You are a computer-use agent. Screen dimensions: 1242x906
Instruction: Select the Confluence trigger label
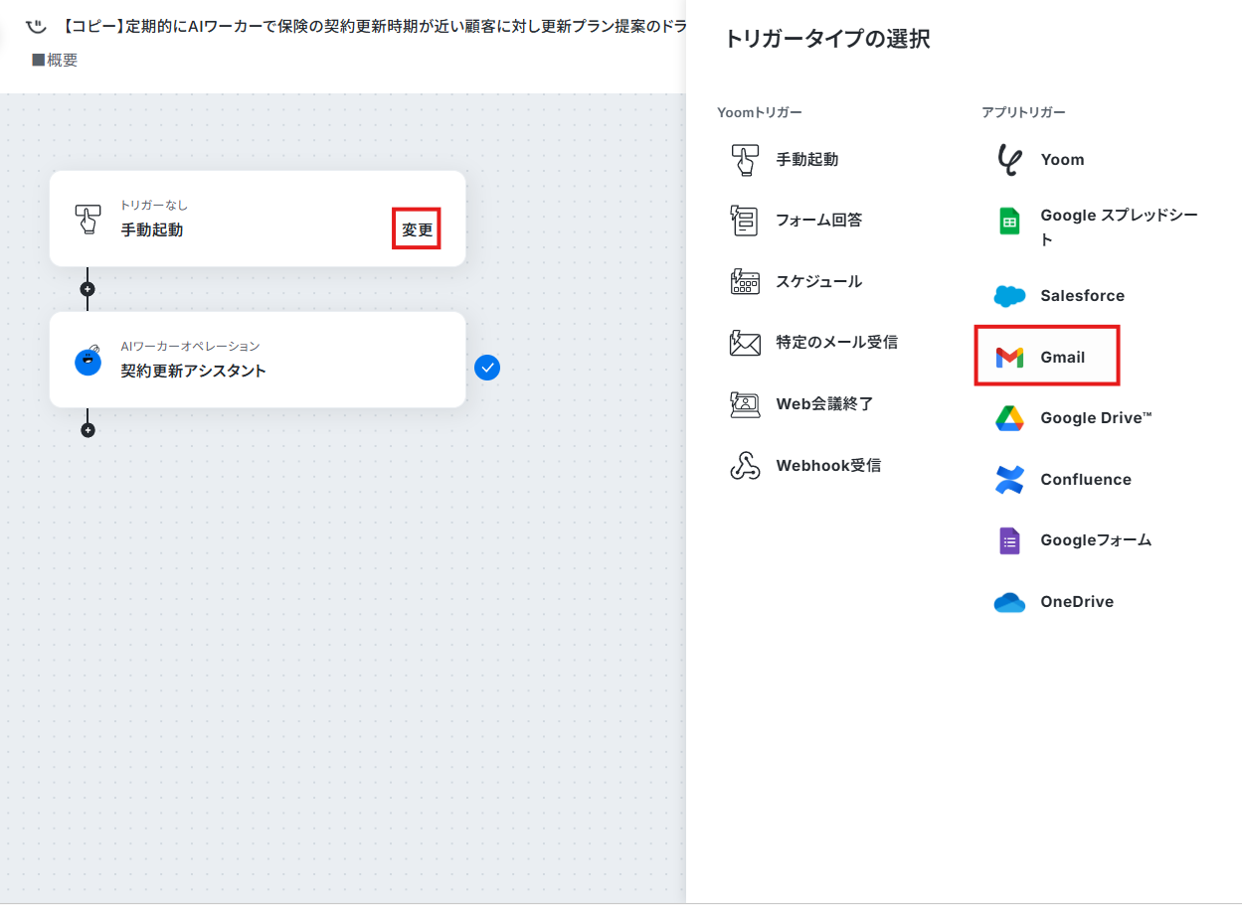tap(1085, 480)
